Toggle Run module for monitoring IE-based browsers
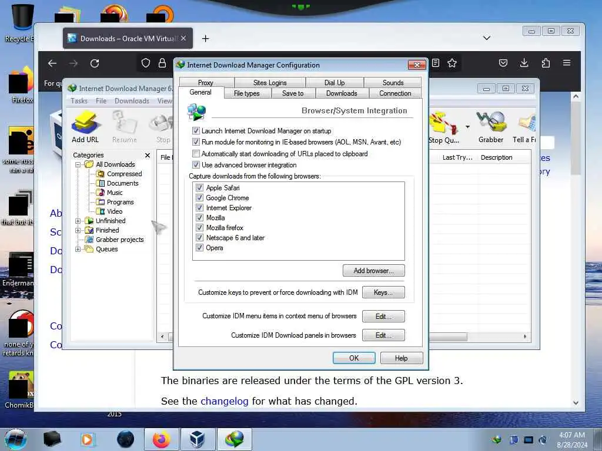Image resolution: width=602 pixels, height=451 pixels. pos(196,142)
